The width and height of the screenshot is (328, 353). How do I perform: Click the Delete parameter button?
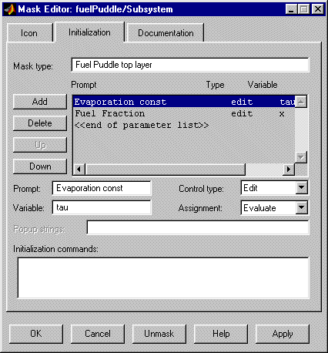pyautogui.click(x=40, y=123)
